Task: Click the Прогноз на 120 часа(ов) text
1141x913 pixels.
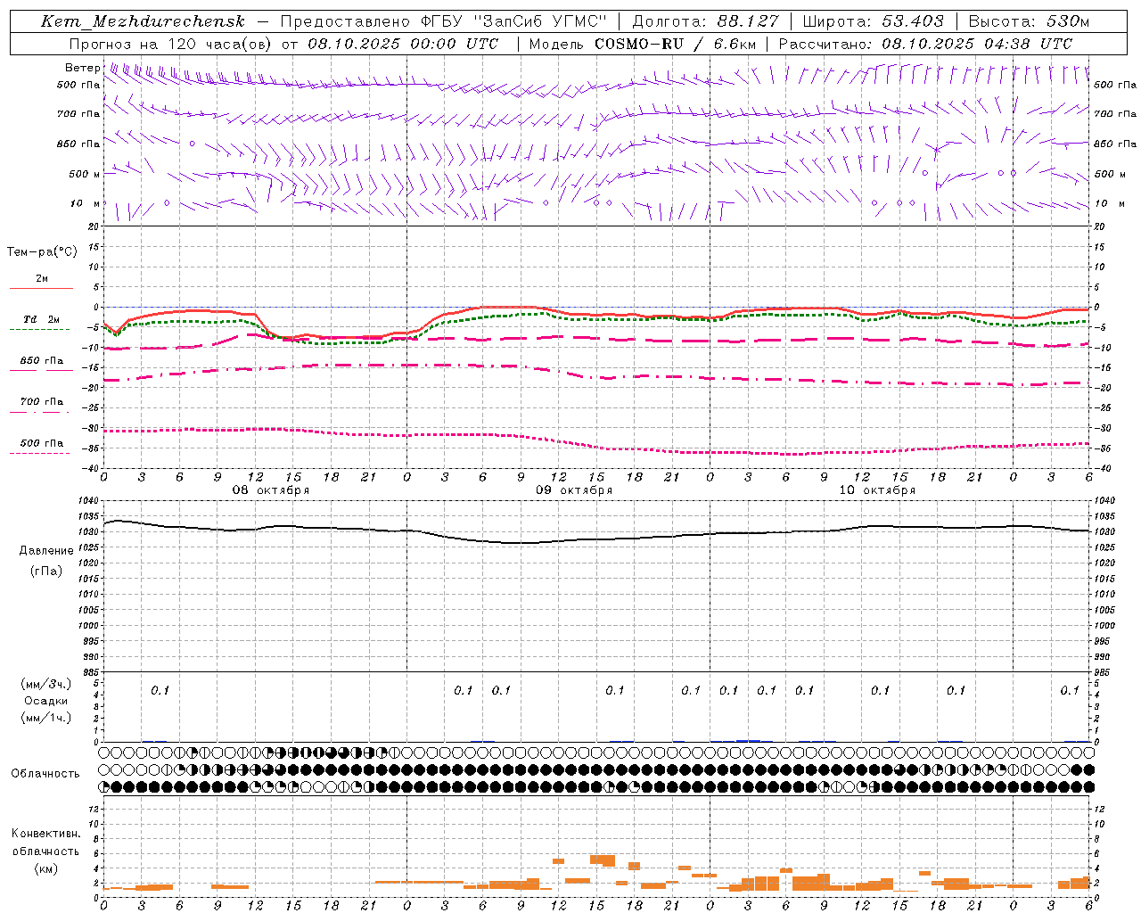Action: click(x=172, y=44)
